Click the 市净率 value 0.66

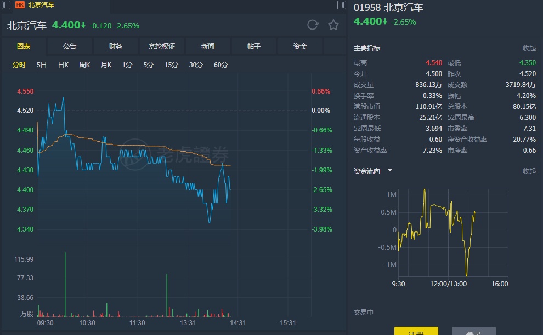(529, 151)
